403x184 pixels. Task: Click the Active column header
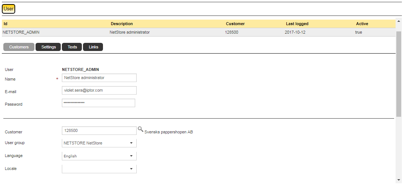[362, 24]
